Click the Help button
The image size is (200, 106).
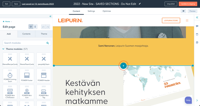188,100
